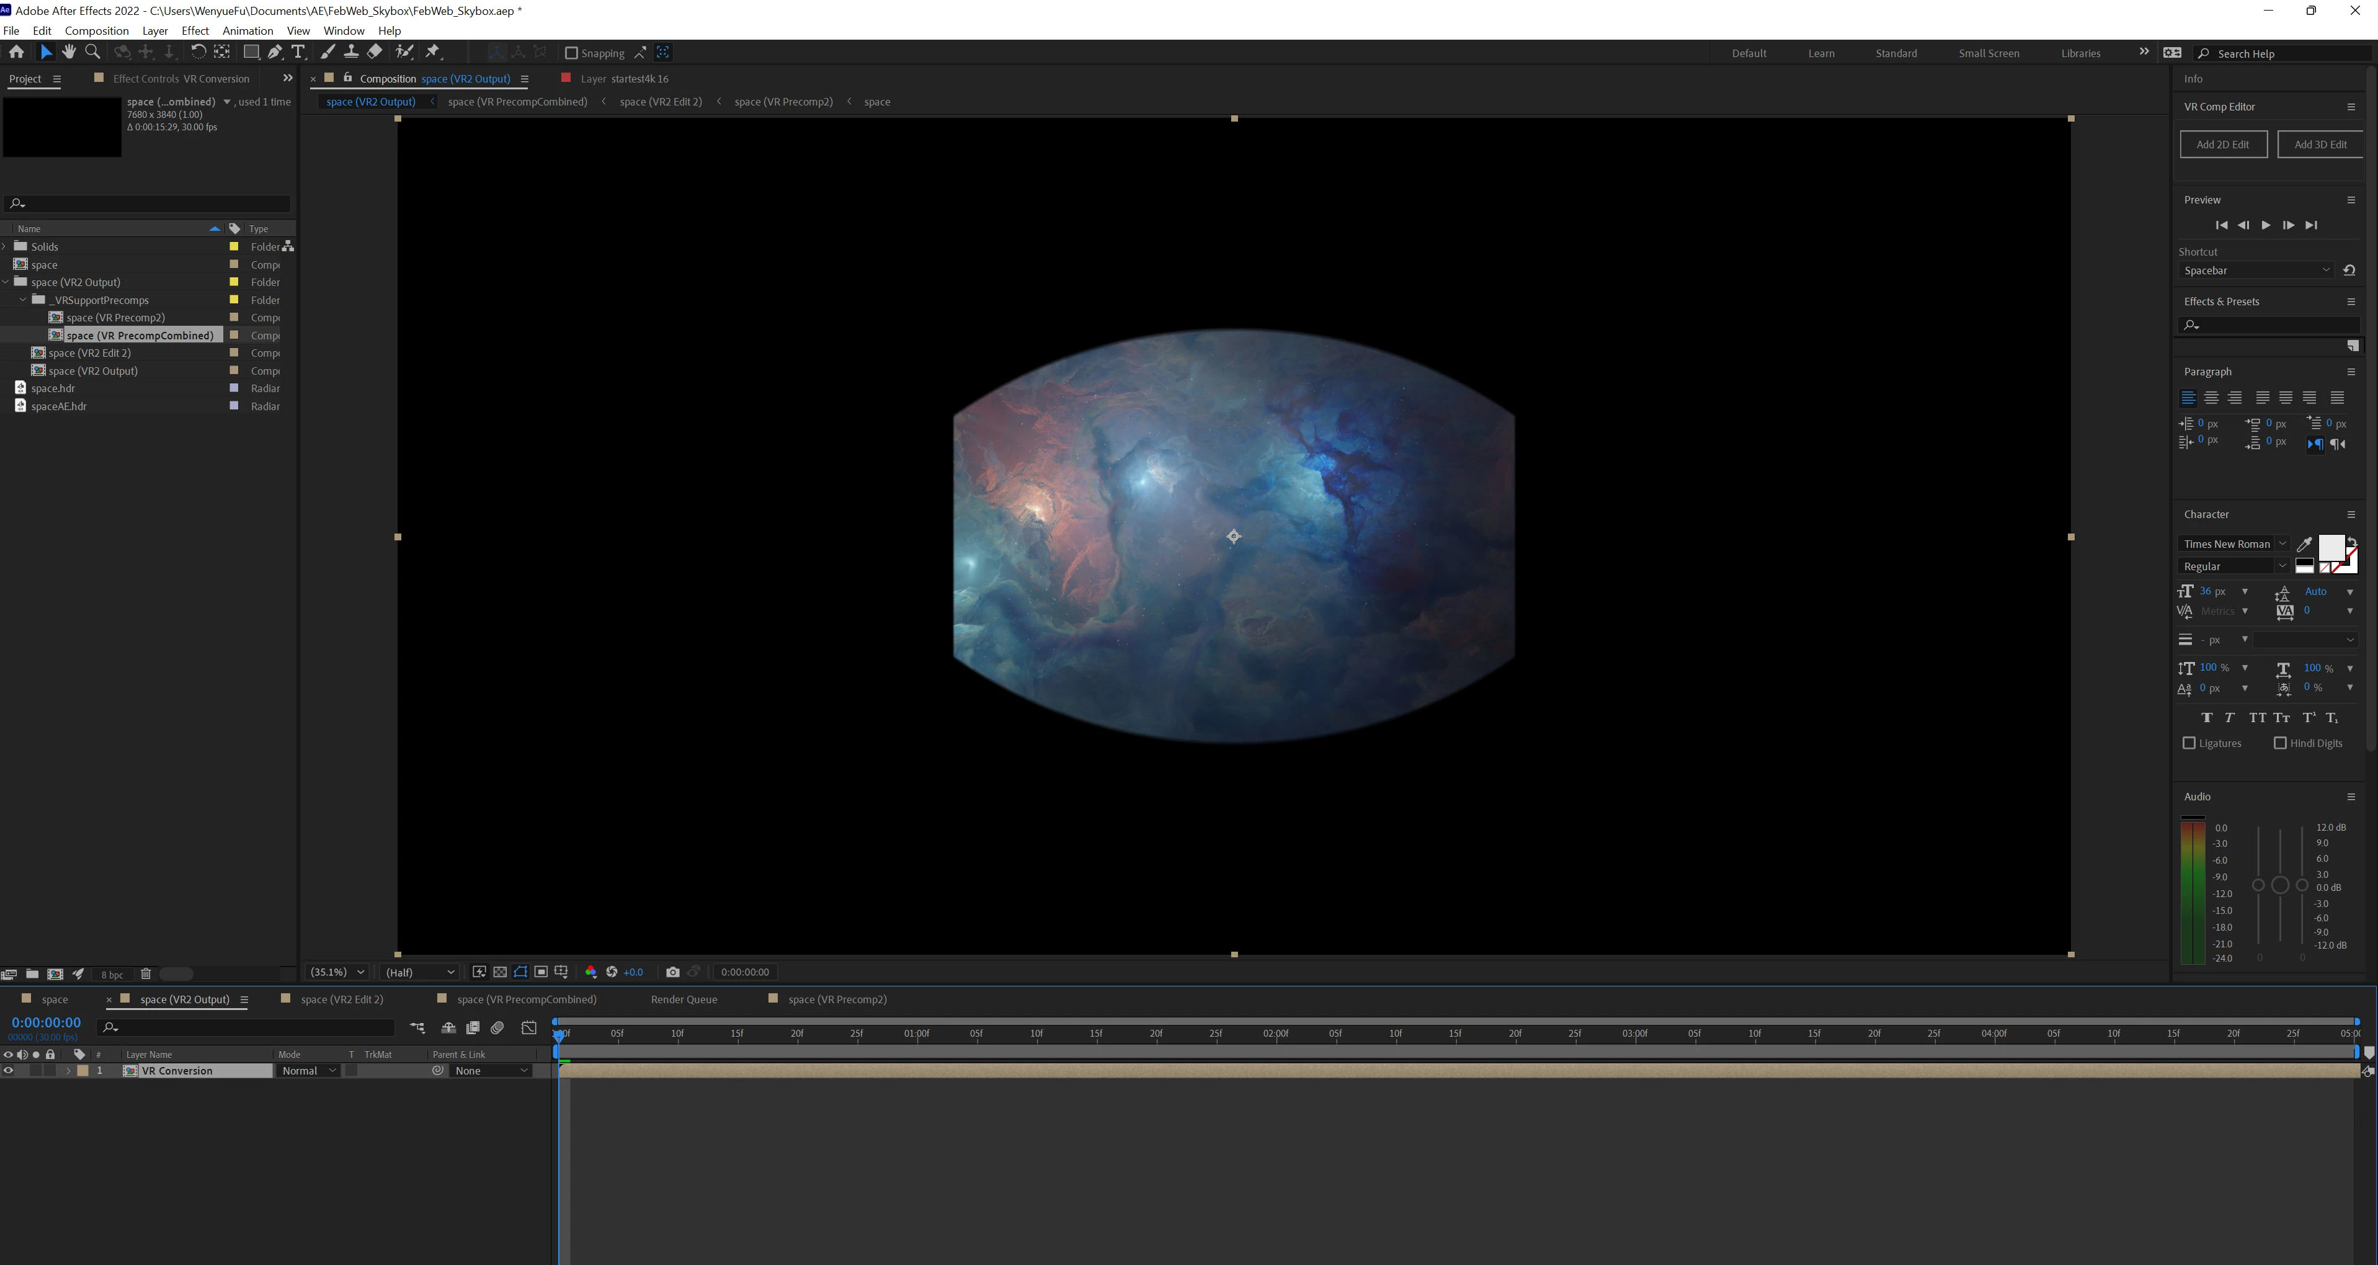Click the take snapshot camera icon
Viewport: 2378px width, 1265px height.
click(672, 972)
